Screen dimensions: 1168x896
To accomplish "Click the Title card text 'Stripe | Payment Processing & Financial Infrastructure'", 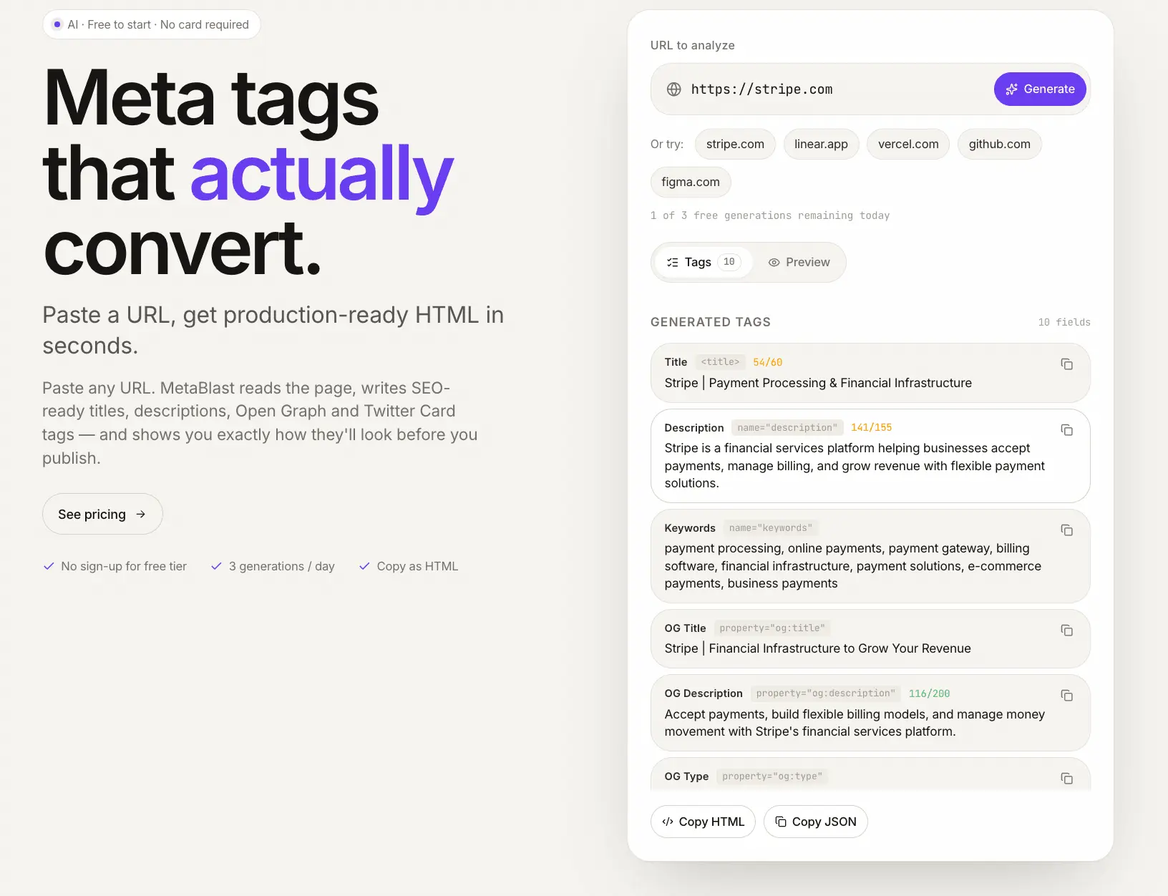I will coord(818,383).
